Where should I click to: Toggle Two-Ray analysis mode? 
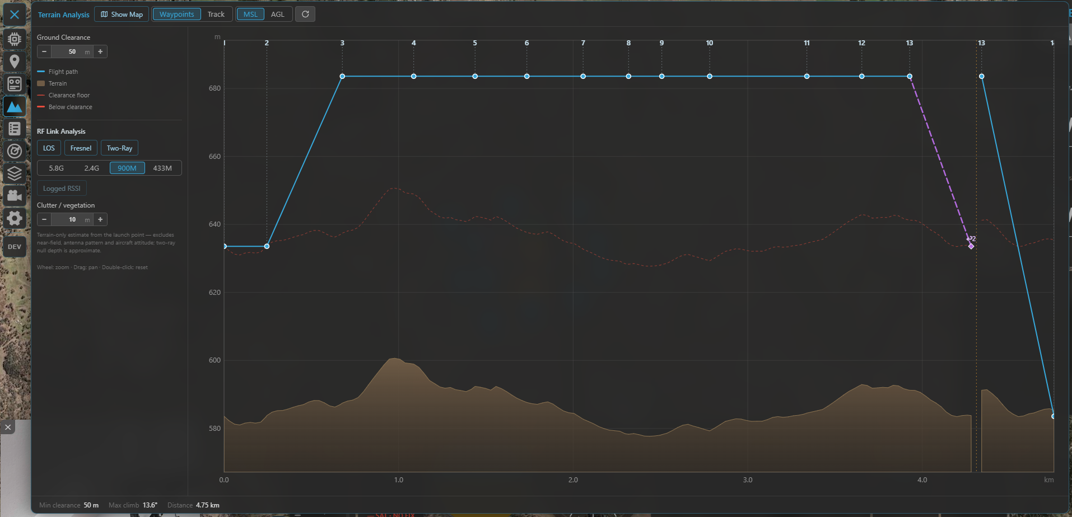click(x=119, y=148)
